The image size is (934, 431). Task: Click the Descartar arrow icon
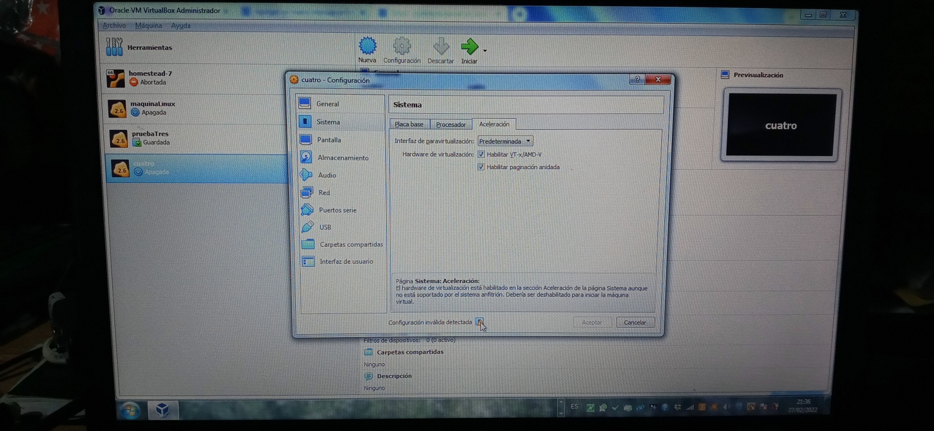[441, 46]
